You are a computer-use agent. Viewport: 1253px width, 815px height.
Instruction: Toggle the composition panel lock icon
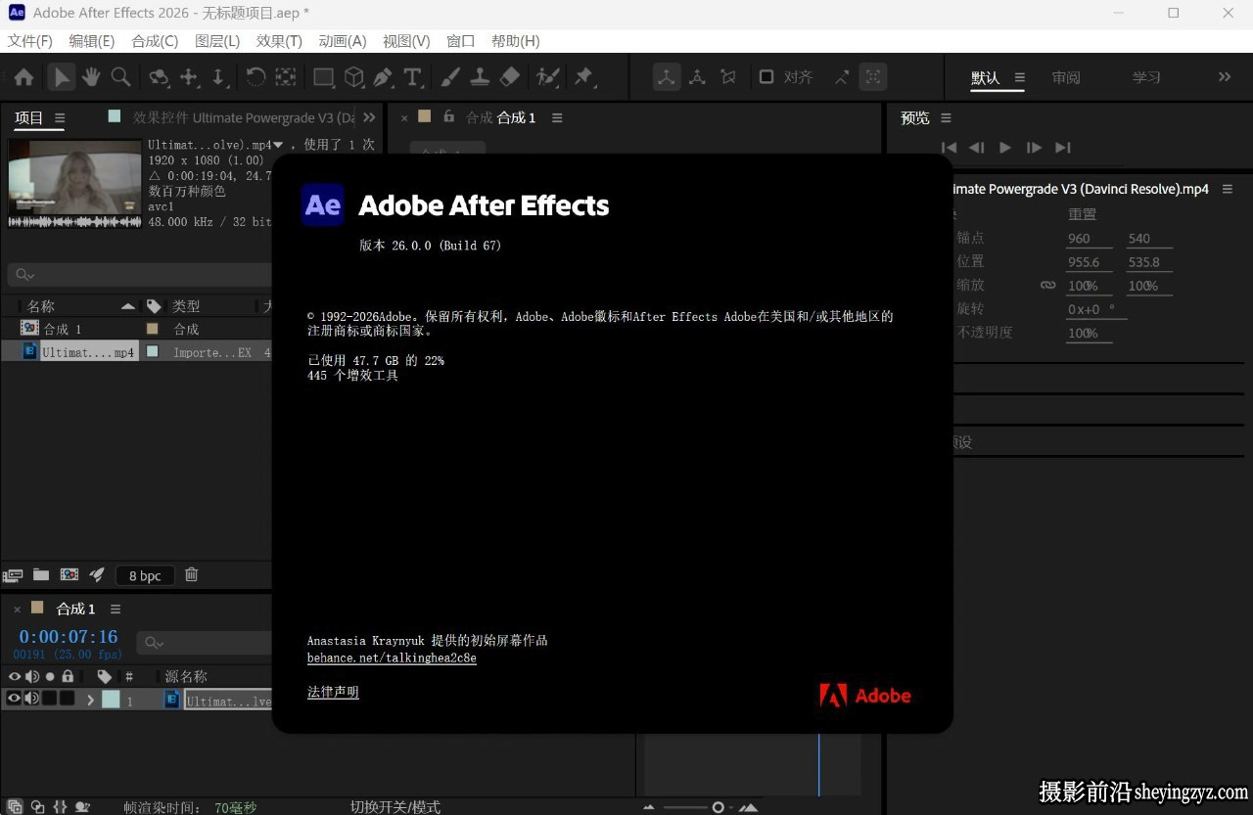tap(448, 116)
